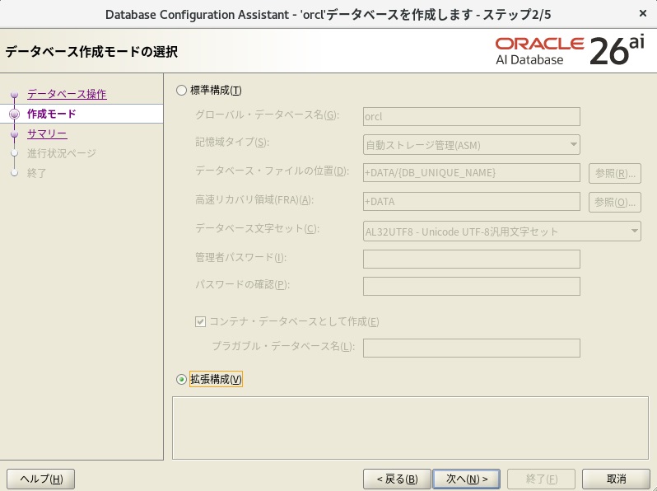Close the Database Configuration Assistant window
The height and width of the screenshot is (491, 657).
[x=643, y=14]
